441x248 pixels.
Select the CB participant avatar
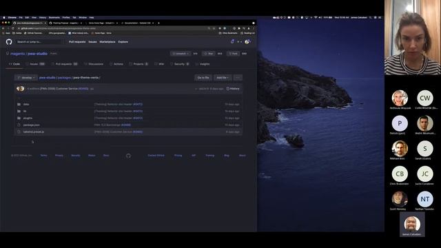coord(400,174)
